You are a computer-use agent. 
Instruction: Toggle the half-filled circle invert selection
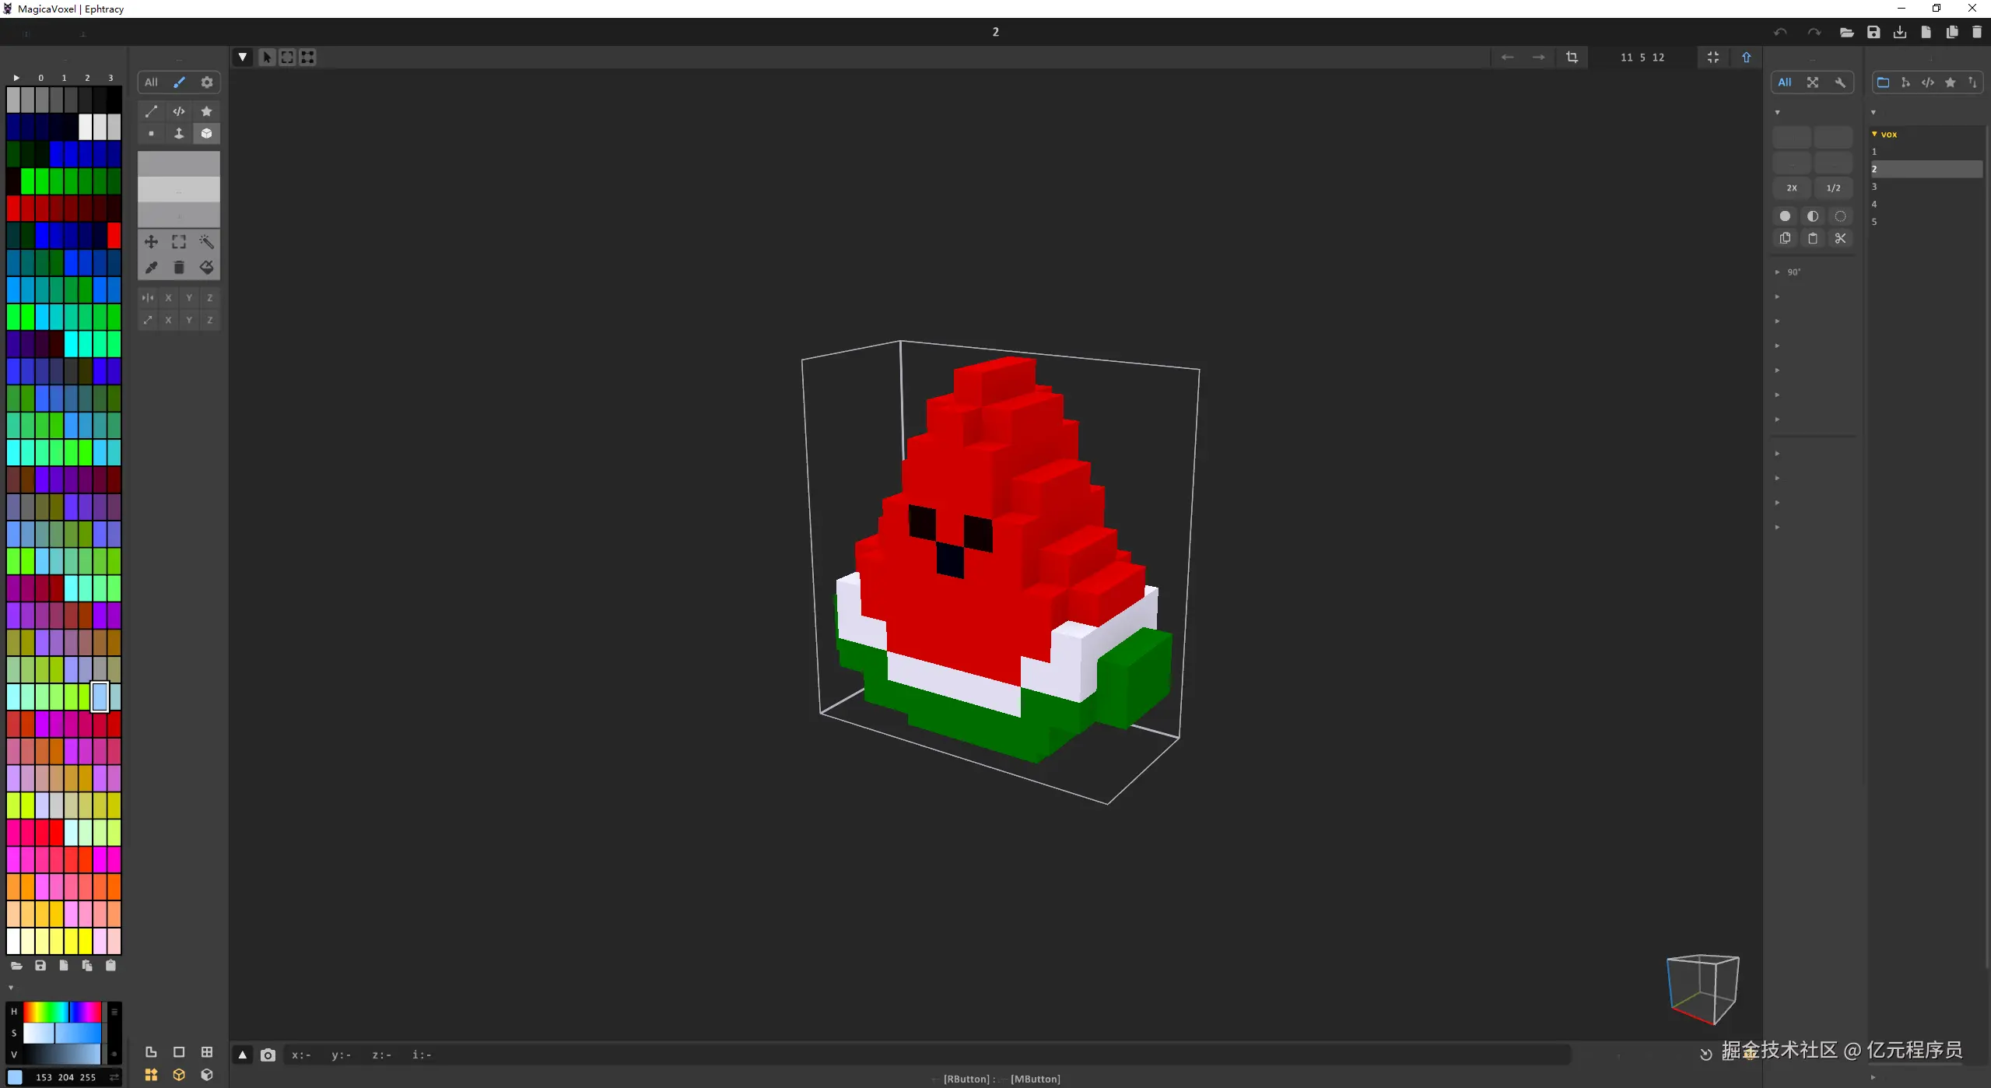pyautogui.click(x=1813, y=216)
